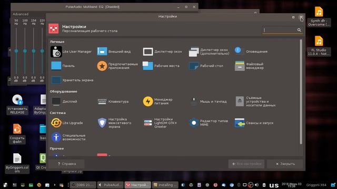337x189 pixels.
Task: Open ByGriggori.colors desktop file
Action: tap(17, 163)
